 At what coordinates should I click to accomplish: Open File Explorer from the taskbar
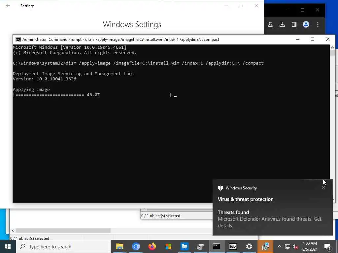pos(119,246)
